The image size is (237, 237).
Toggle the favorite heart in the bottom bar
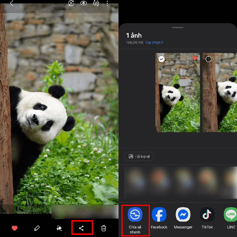tap(15, 228)
